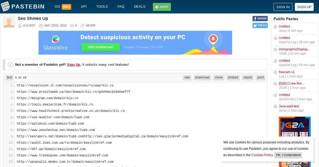Open the FAQ menu item

[x=121, y=7]
